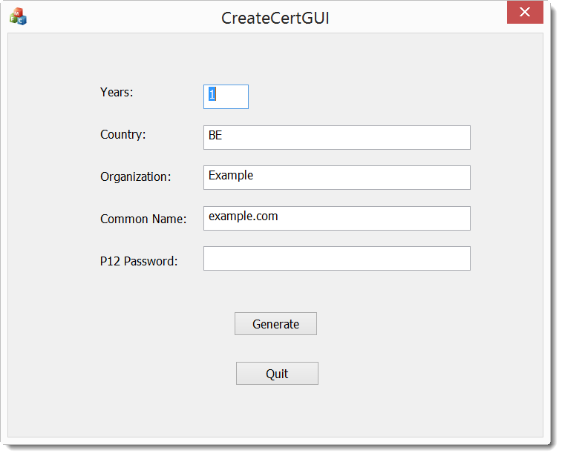Focus the Common Name field

(x=336, y=218)
